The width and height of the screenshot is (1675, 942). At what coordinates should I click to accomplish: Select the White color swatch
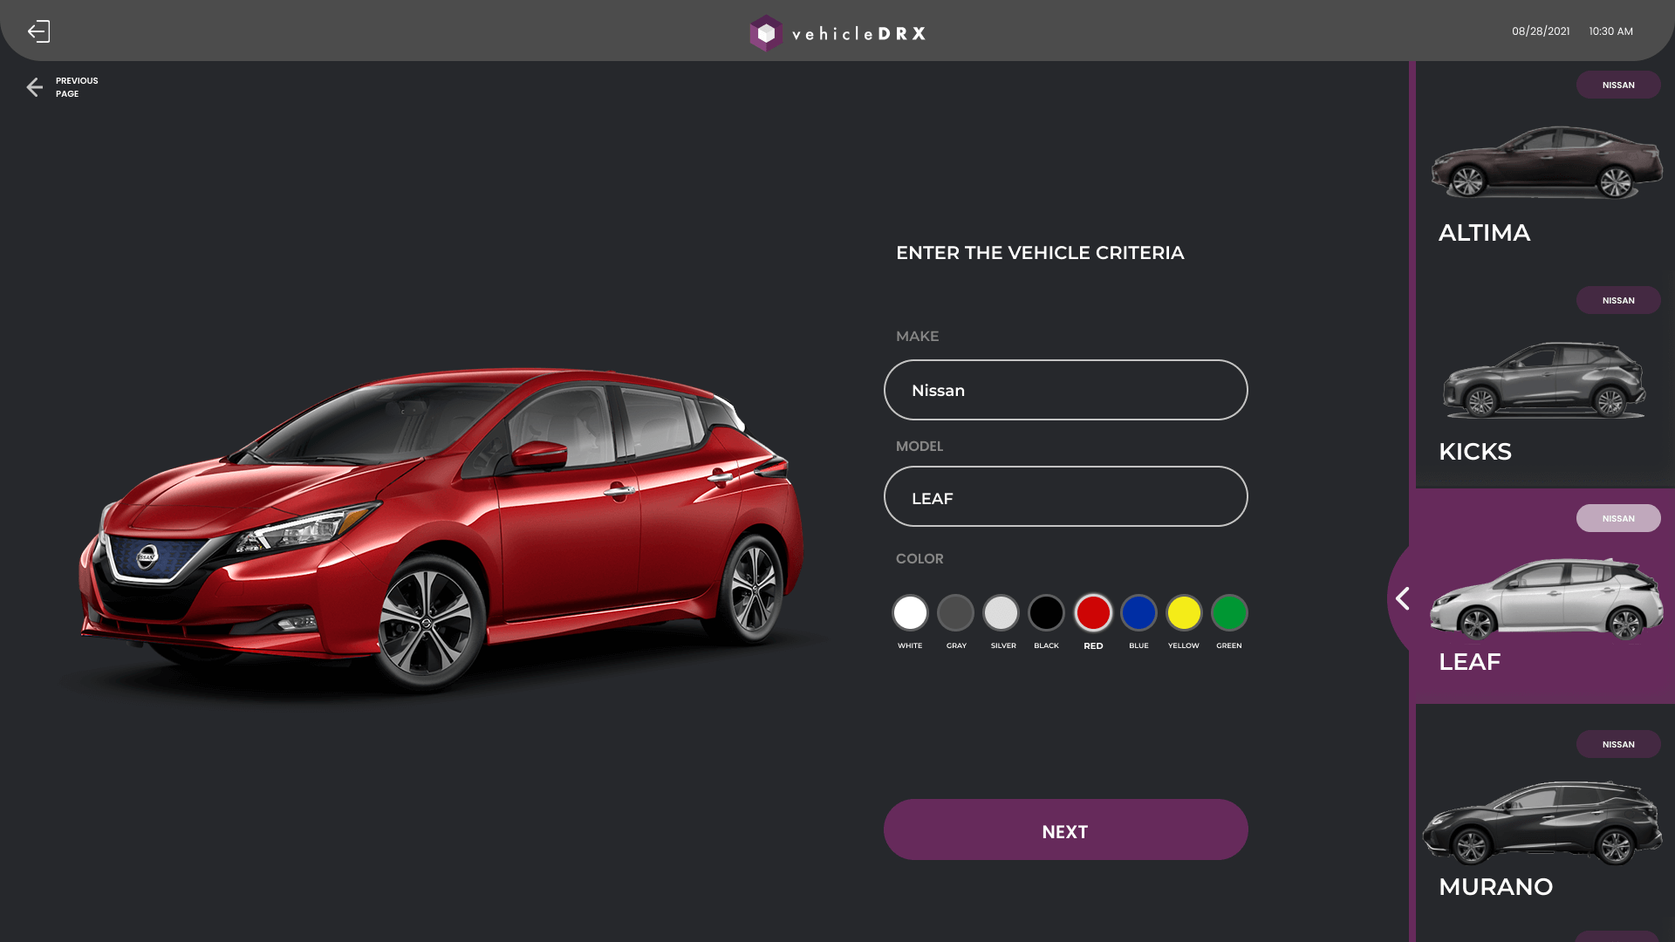(910, 612)
